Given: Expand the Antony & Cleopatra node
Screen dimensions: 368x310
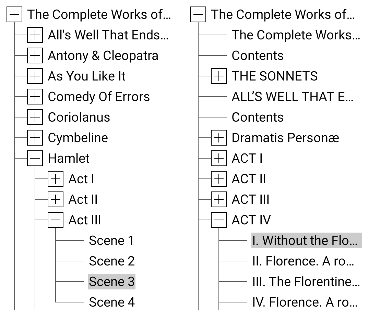Looking at the screenshot, I should (x=35, y=55).
